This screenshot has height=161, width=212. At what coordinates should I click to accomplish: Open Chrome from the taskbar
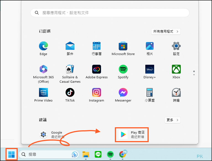pos(123,154)
